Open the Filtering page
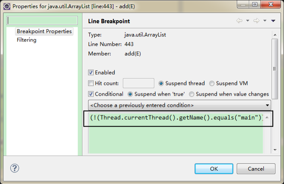Image resolution: width=284 pixels, height=184 pixels. point(27,40)
